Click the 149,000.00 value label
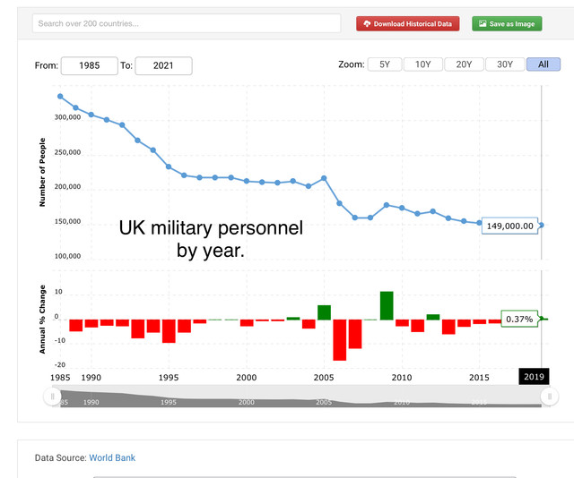 (510, 226)
